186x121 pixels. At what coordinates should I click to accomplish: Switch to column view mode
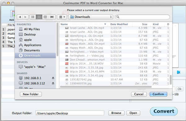[45, 17]
